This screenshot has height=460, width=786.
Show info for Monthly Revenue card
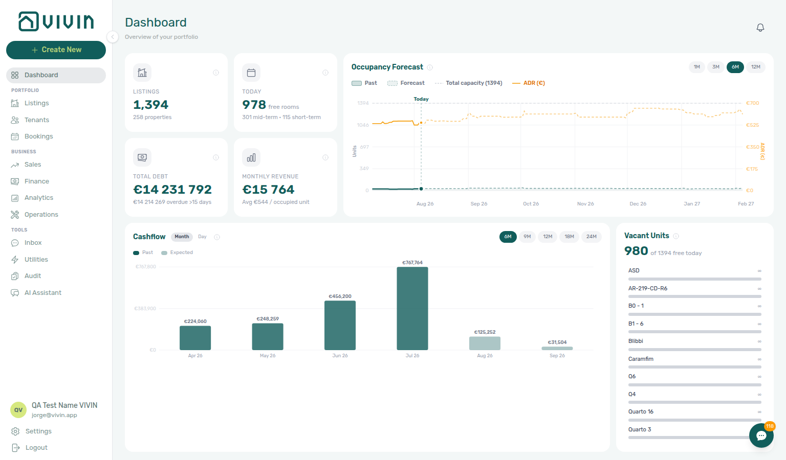(325, 157)
